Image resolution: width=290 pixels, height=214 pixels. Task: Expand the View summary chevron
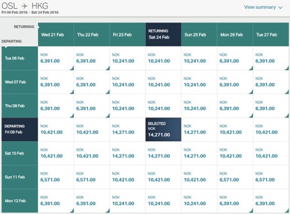281,8
